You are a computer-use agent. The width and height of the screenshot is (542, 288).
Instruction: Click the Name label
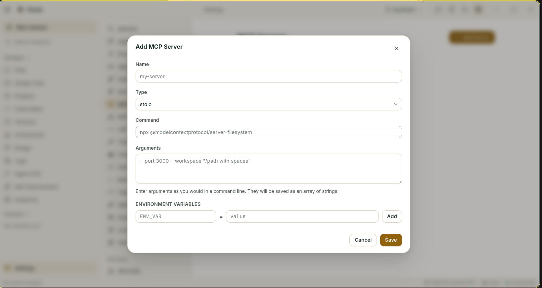[142, 64]
